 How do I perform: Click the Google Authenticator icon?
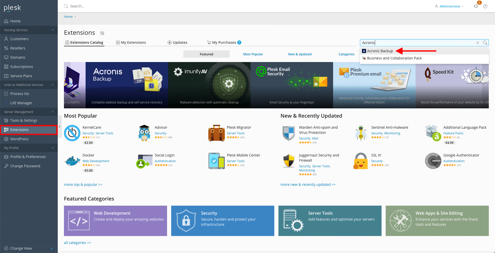coord(433,161)
